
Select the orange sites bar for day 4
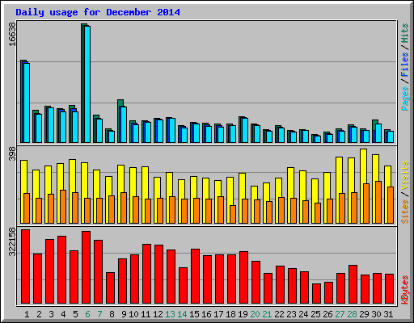pos(63,207)
